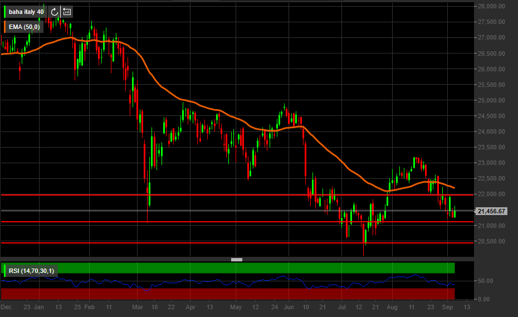The height and width of the screenshot is (317, 518).
Task: Click the orange color bar of EMA label
Action: pyautogui.click(x=4, y=27)
